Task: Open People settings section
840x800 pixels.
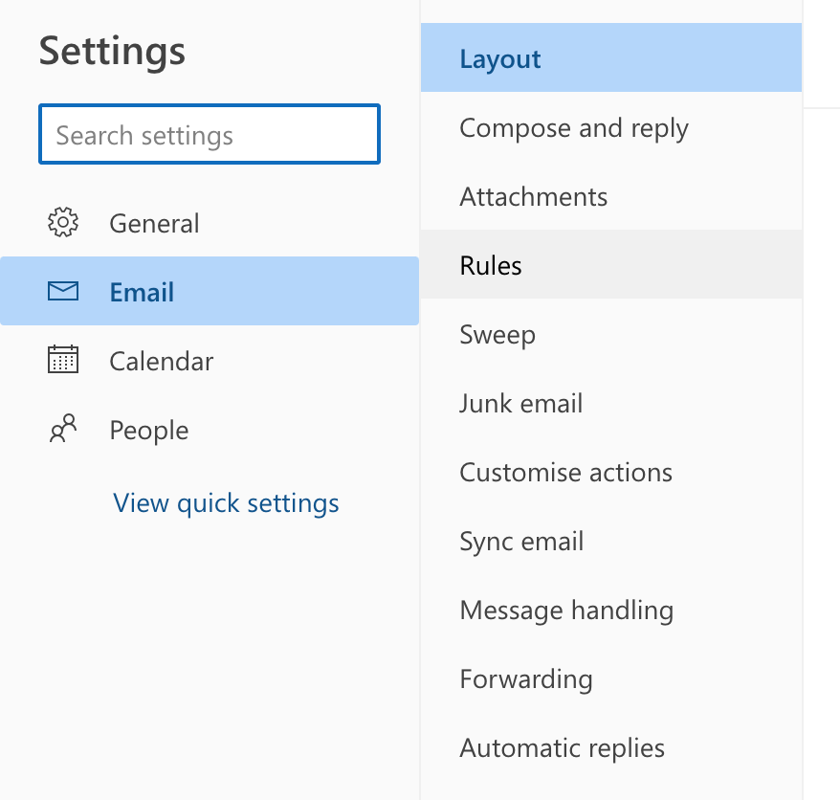Action: tap(149, 429)
